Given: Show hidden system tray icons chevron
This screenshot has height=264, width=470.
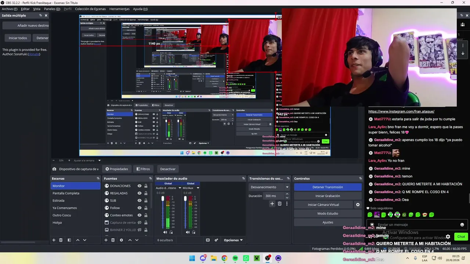Looking at the screenshot, I should pos(407,258).
